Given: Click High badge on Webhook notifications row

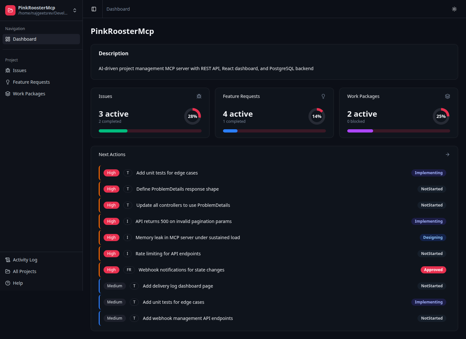Looking at the screenshot, I should tap(111, 270).
